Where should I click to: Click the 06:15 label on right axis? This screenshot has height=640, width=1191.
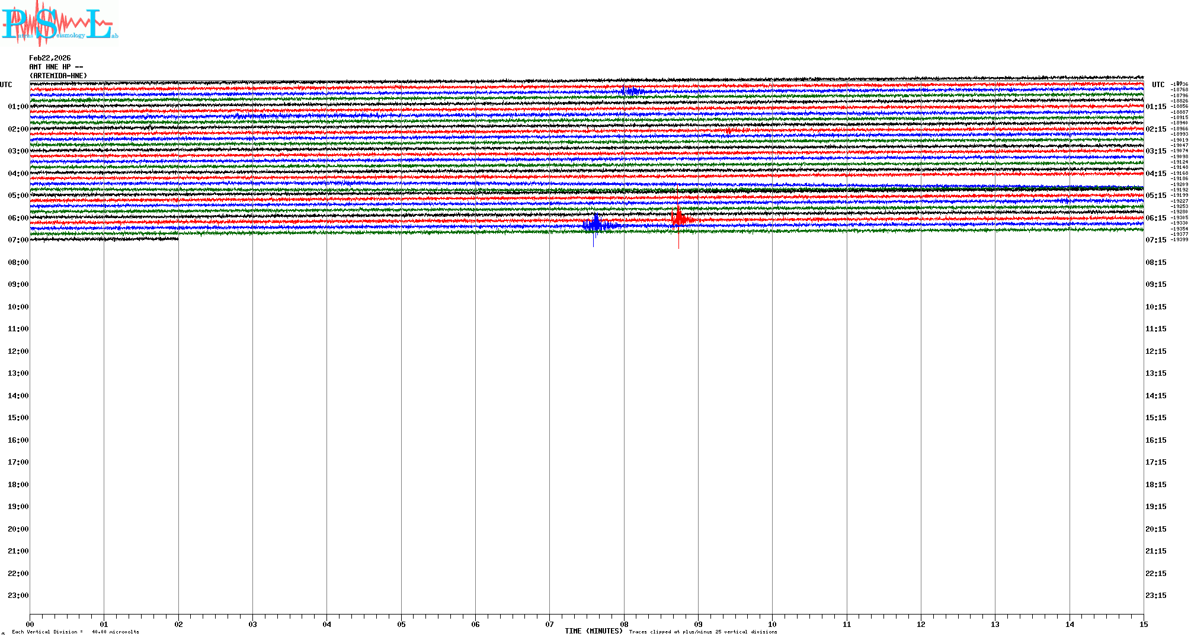pos(1155,218)
